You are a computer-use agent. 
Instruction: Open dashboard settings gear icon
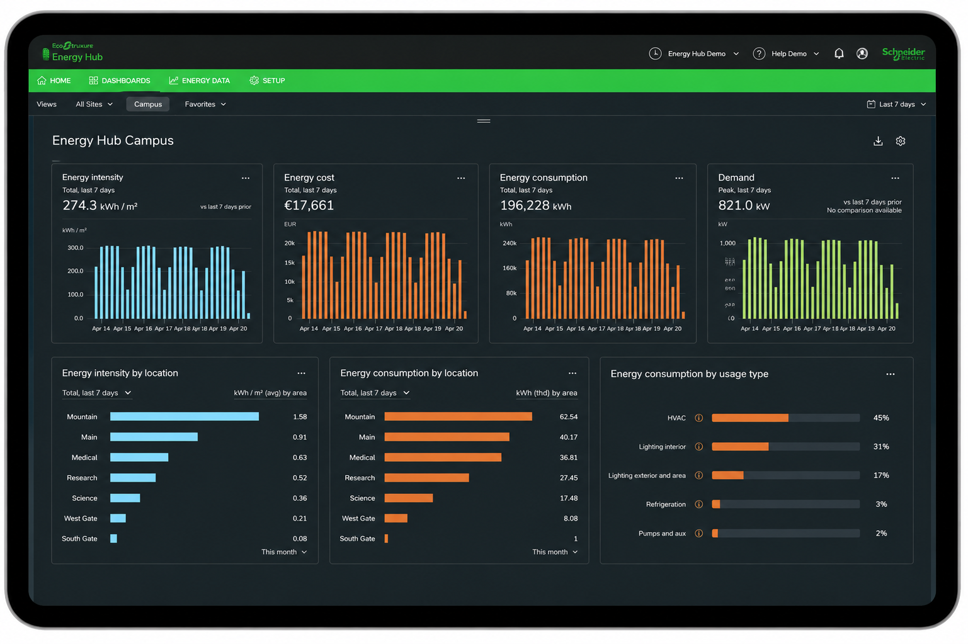[x=901, y=141]
